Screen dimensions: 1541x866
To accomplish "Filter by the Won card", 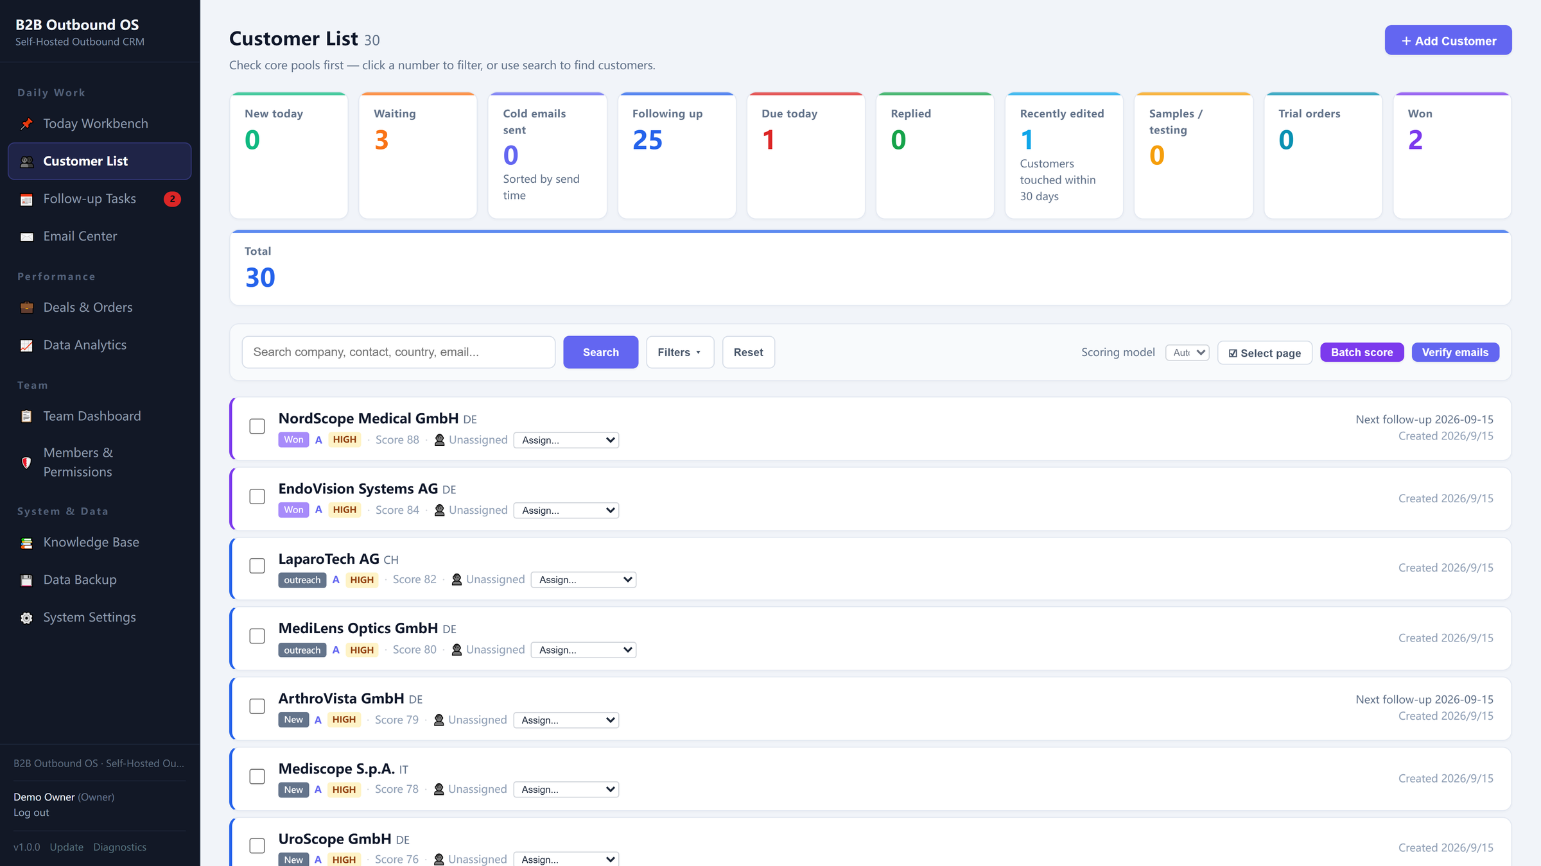I will 1452,156.
